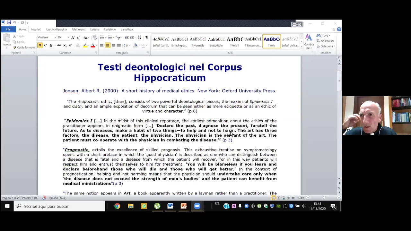
Task: Click the numbered list icon
Action: point(110,38)
